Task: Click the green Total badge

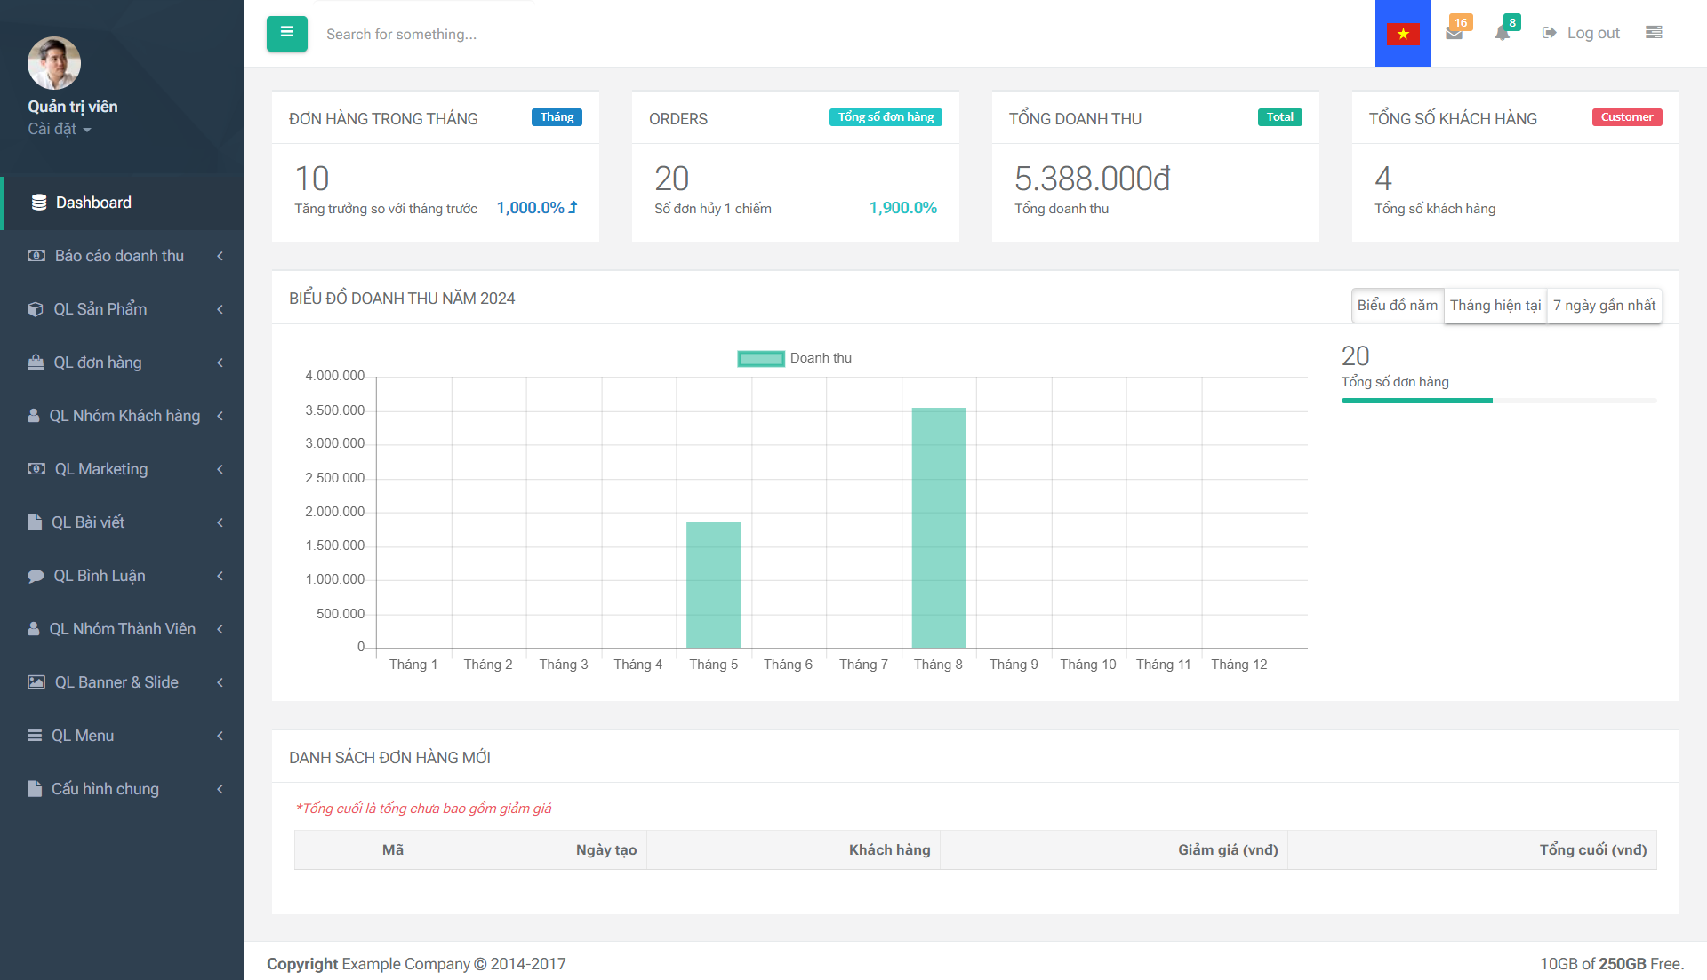Action: tap(1279, 117)
